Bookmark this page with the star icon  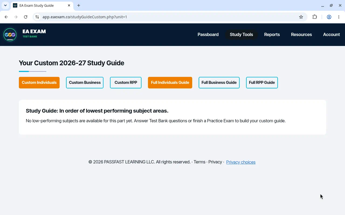[301, 17]
